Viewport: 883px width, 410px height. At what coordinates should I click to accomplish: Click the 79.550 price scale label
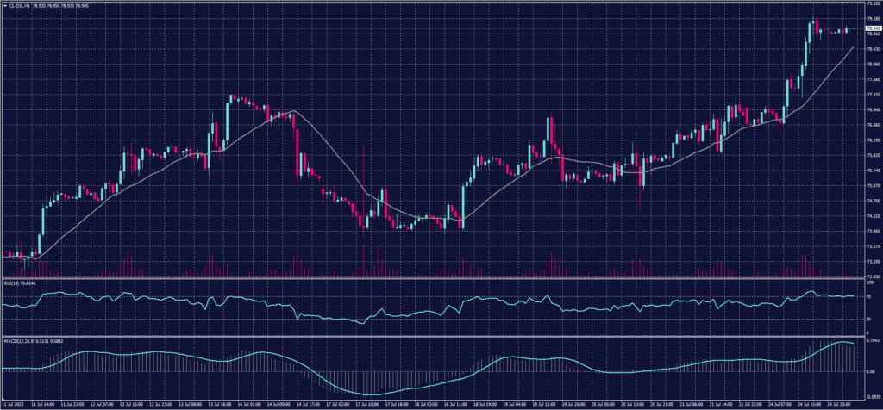pos(867,3)
